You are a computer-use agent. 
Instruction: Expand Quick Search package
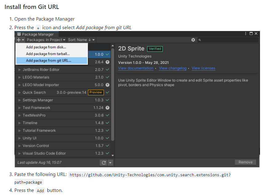coord(19,92)
